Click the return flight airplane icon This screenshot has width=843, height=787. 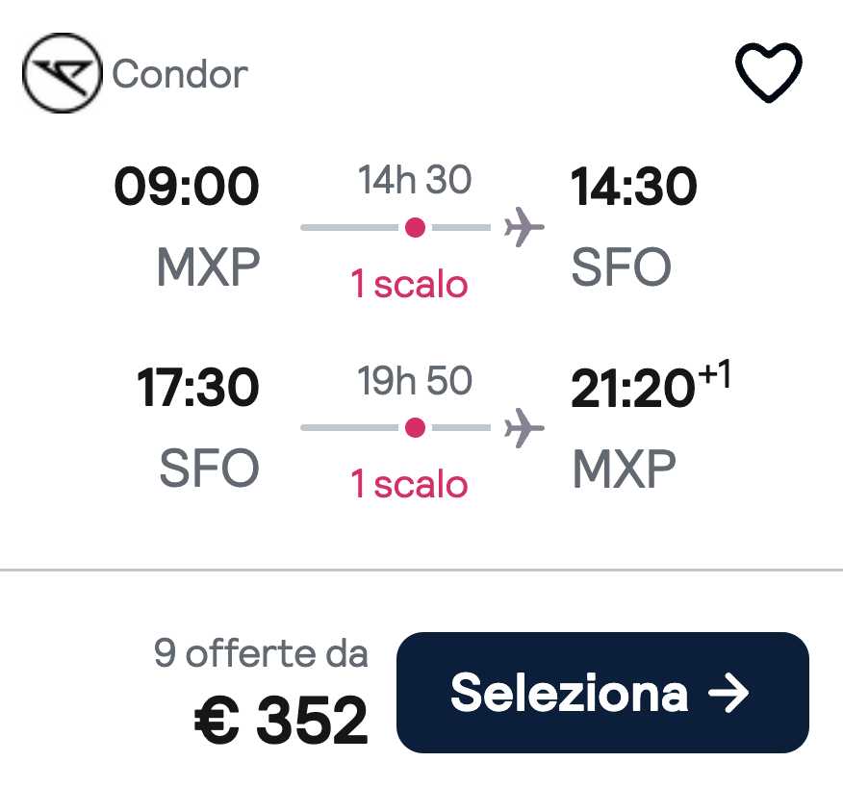524,428
